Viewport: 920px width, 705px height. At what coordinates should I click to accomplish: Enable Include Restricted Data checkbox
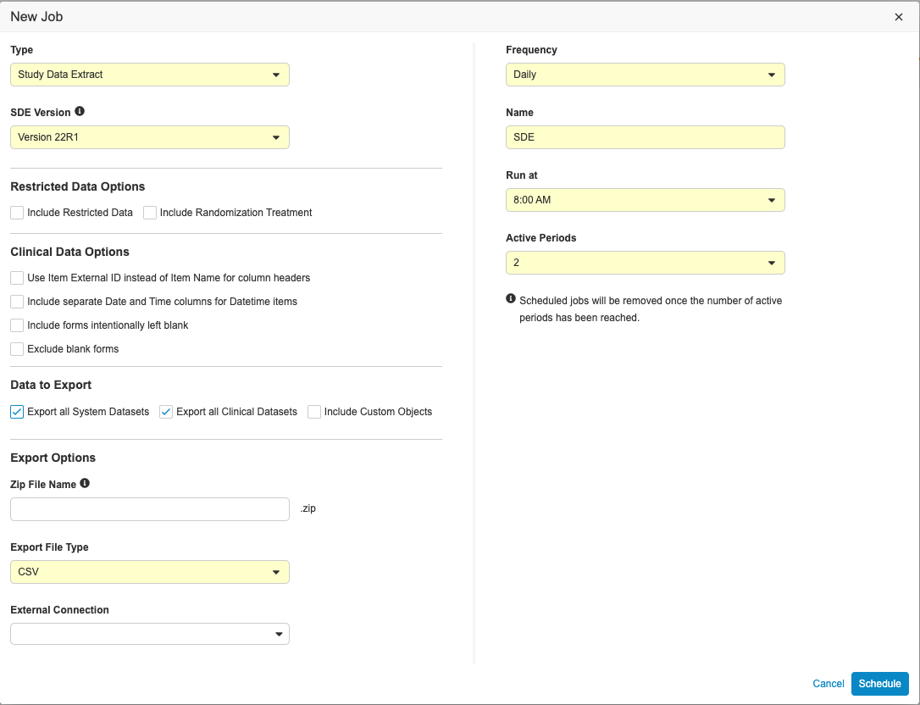17,213
